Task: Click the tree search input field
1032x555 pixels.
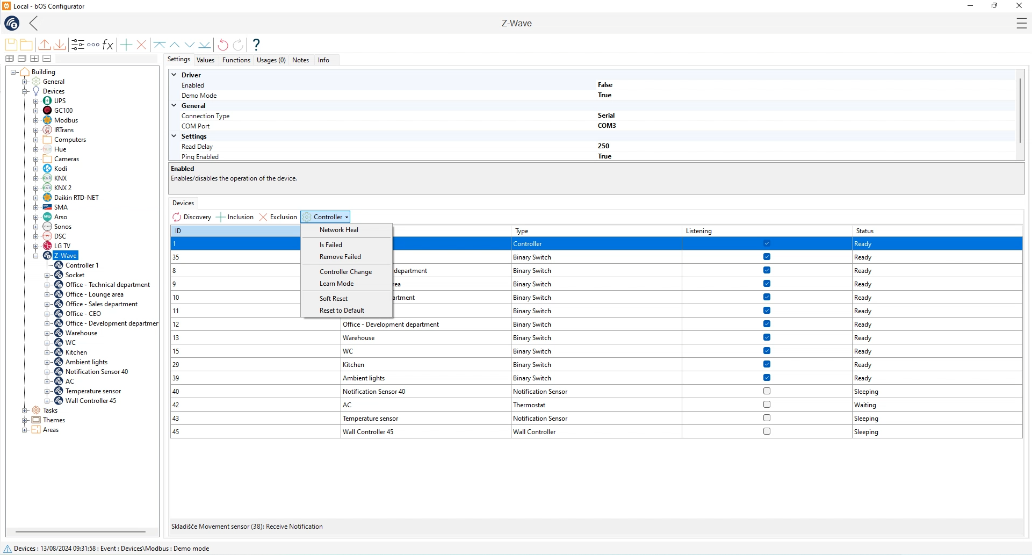Action: point(106,59)
